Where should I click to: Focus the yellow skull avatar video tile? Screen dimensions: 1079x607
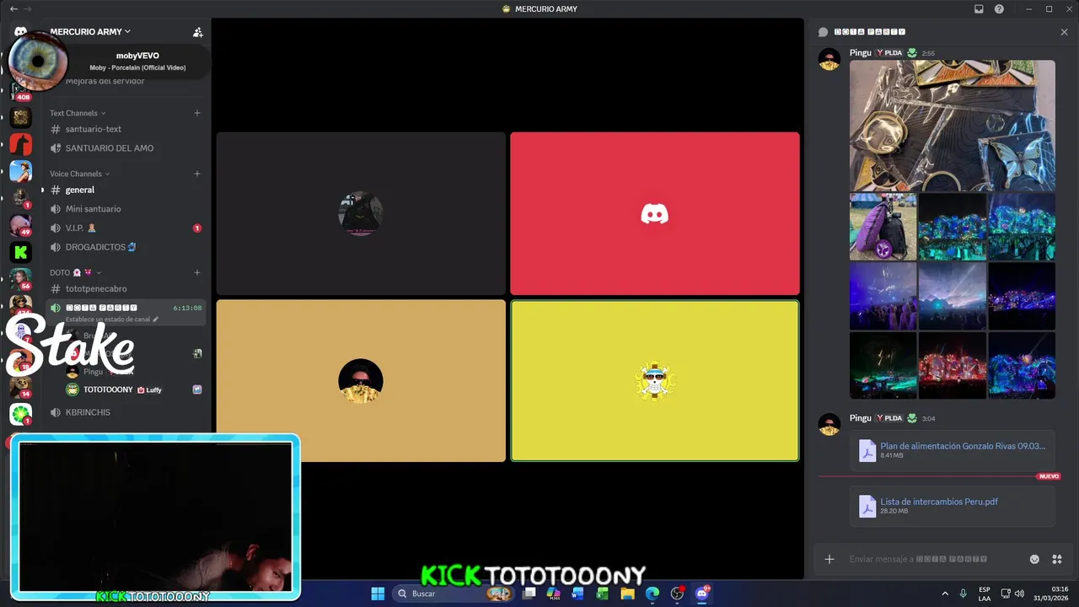coord(655,381)
